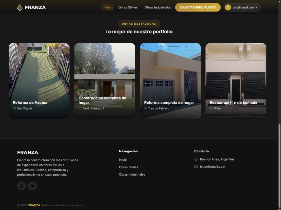This screenshot has height=210, width=281.
Task: Click bluer@gmail.com email address
Action: [212, 167]
